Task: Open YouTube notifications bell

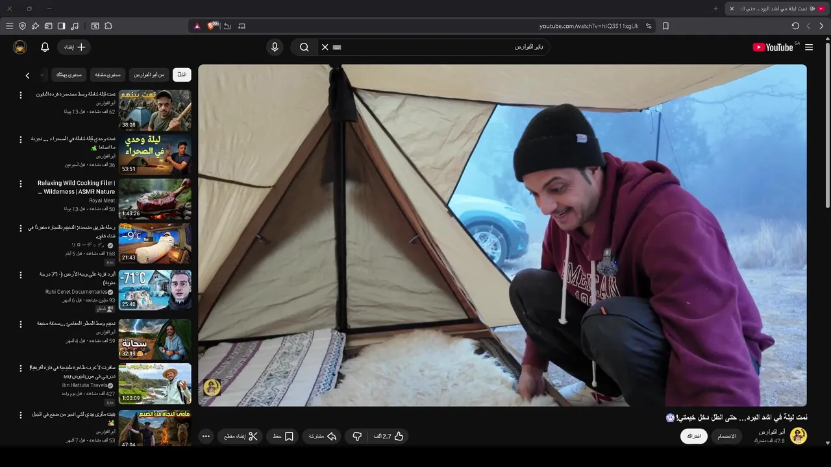Action: coord(45,47)
